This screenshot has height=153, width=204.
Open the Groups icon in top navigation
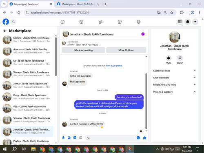[138, 22]
